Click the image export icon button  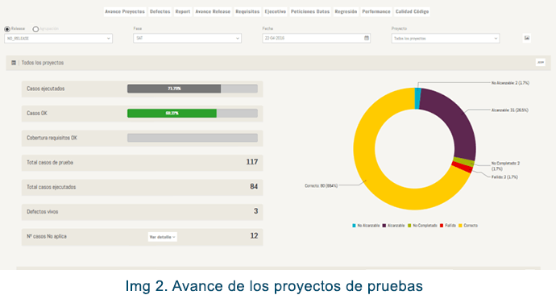tap(527, 38)
